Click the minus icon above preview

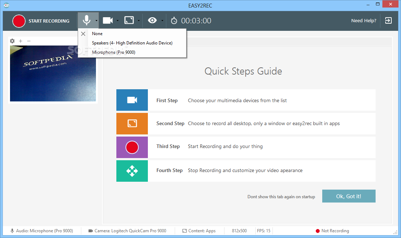[x=29, y=41]
